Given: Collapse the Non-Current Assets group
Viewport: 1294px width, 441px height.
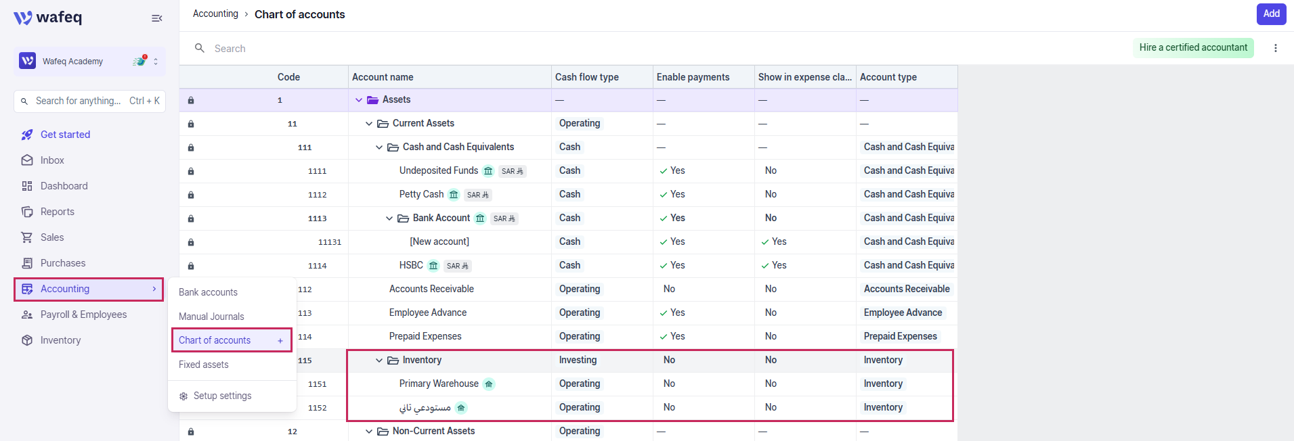Looking at the screenshot, I should (x=369, y=432).
